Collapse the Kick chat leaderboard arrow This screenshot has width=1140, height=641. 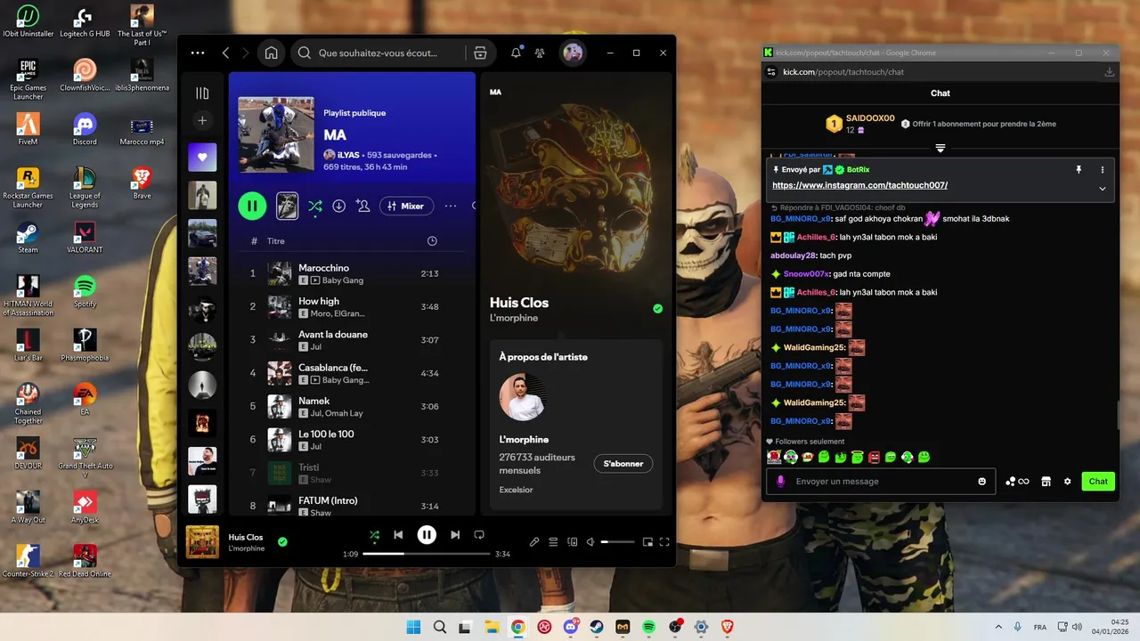(x=940, y=148)
